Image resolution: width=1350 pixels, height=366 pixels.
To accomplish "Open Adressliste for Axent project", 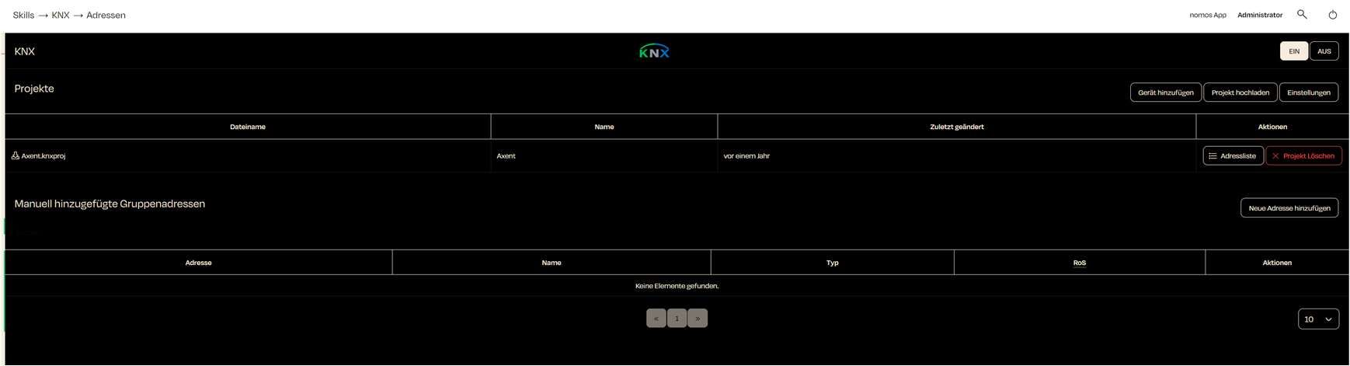I will (1233, 156).
